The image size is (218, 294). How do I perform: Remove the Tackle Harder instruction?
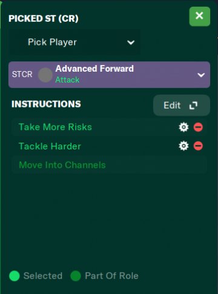pyautogui.click(x=198, y=146)
